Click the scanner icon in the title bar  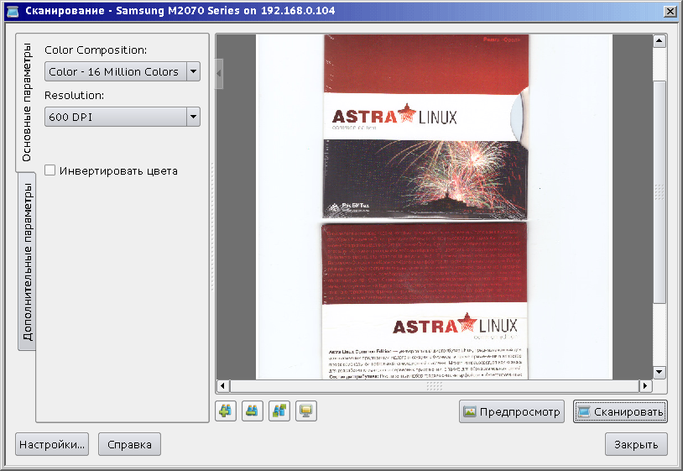point(13,11)
